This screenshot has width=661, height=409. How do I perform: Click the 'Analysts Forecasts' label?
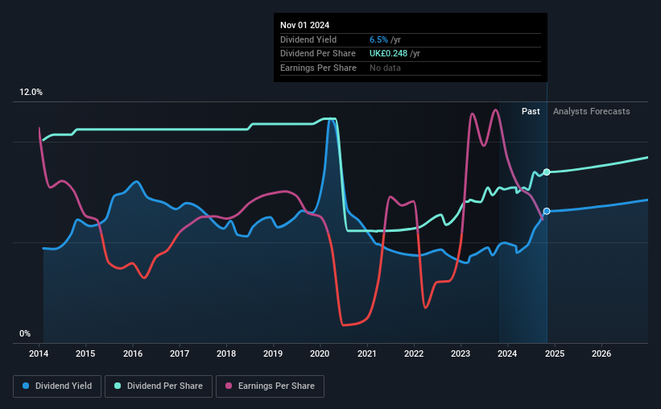tap(592, 111)
